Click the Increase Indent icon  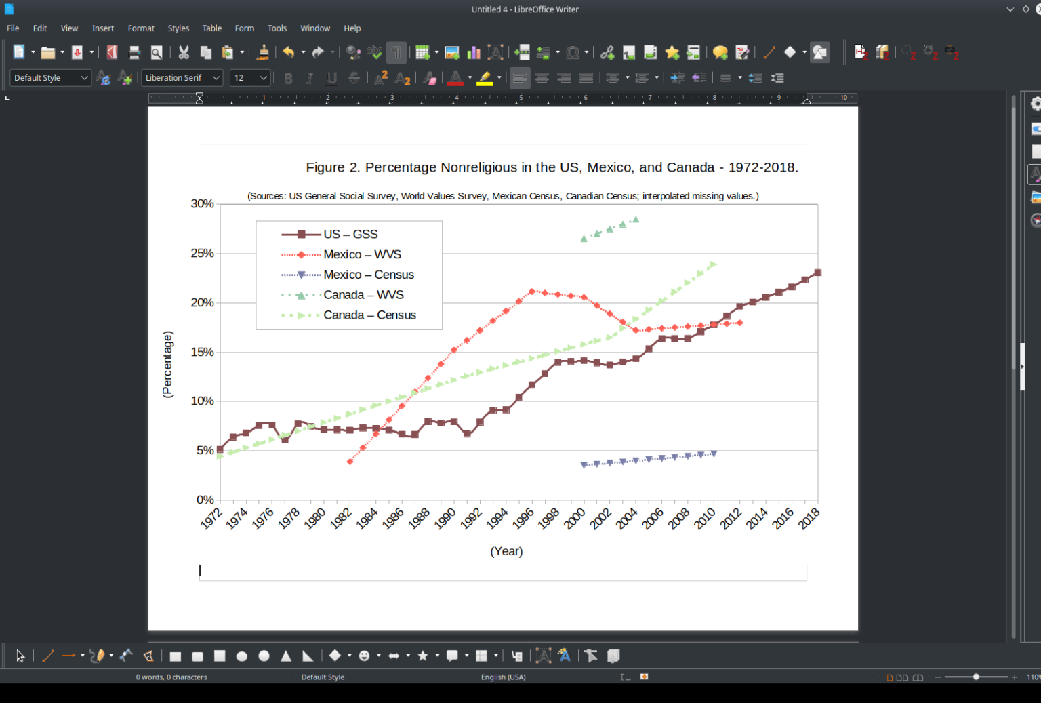677,78
